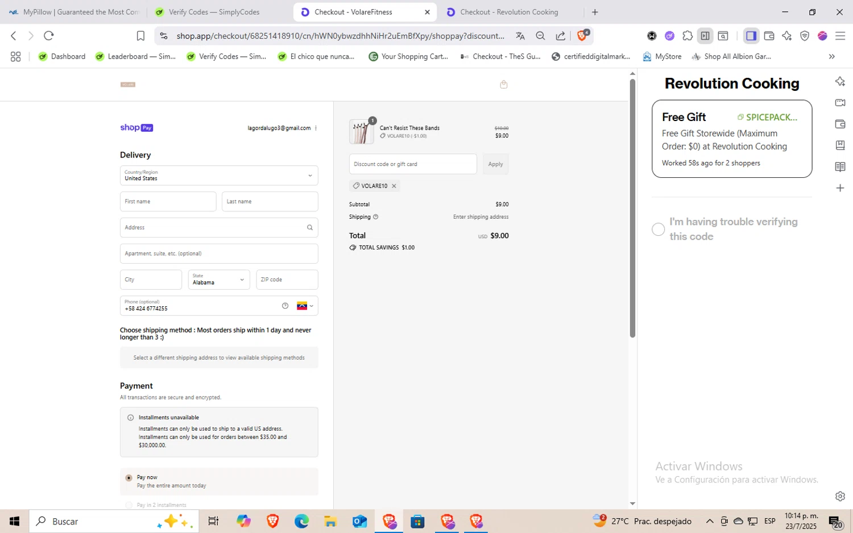
Task: Open sidebar bookmarks icon
Action: [x=840, y=145]
